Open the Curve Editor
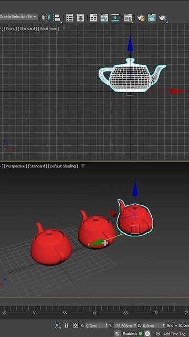Viewport: 189px width, 337px height. click(x=104, y=17)
